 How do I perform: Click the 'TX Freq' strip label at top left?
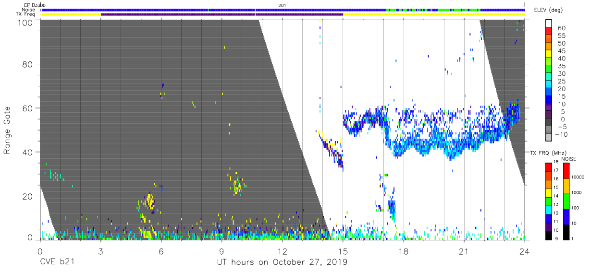tap(26, 14)
